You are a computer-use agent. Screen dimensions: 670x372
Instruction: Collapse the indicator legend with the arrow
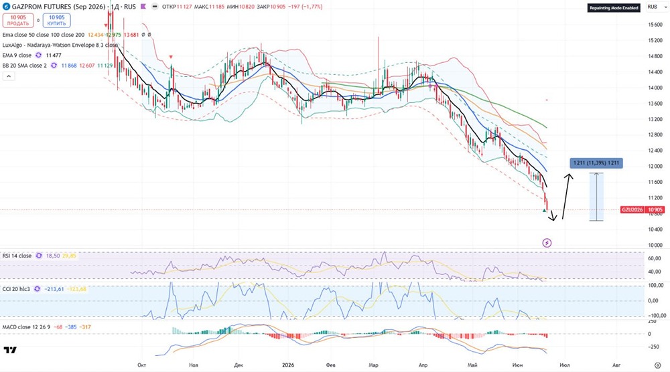9,76
